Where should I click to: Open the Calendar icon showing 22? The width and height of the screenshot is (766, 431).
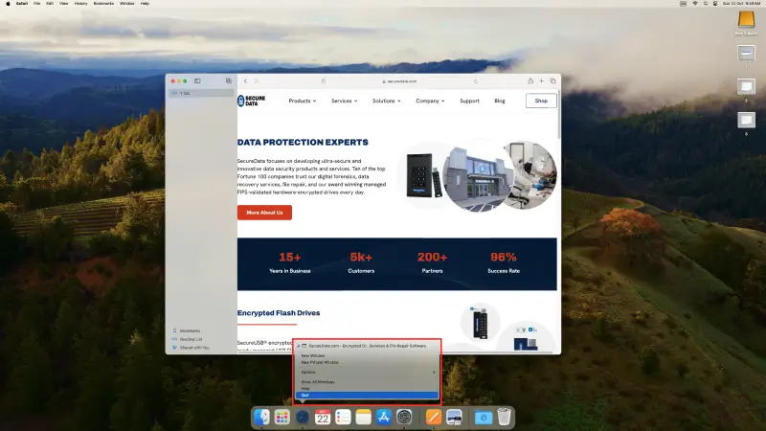click(x=323, y=418)
